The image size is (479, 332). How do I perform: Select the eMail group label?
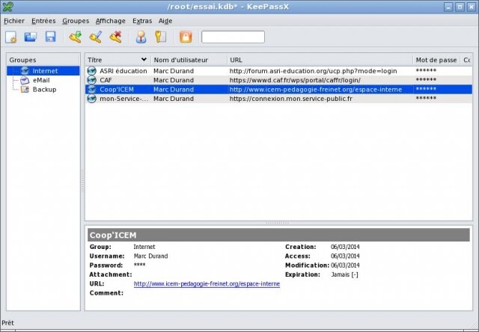[x=41, y=80]
